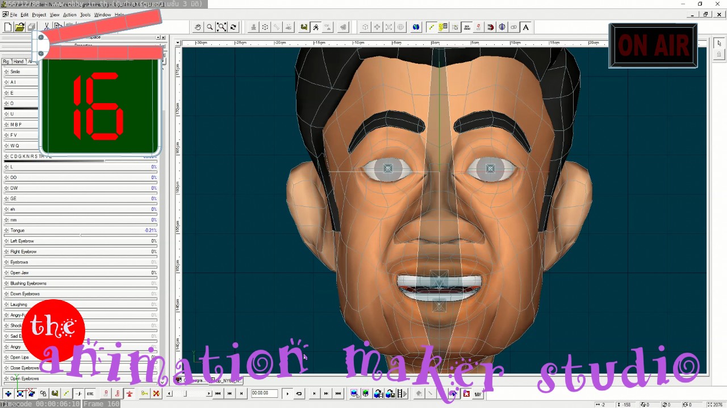
Task: Open the Action menu
Action: (70, 15)
